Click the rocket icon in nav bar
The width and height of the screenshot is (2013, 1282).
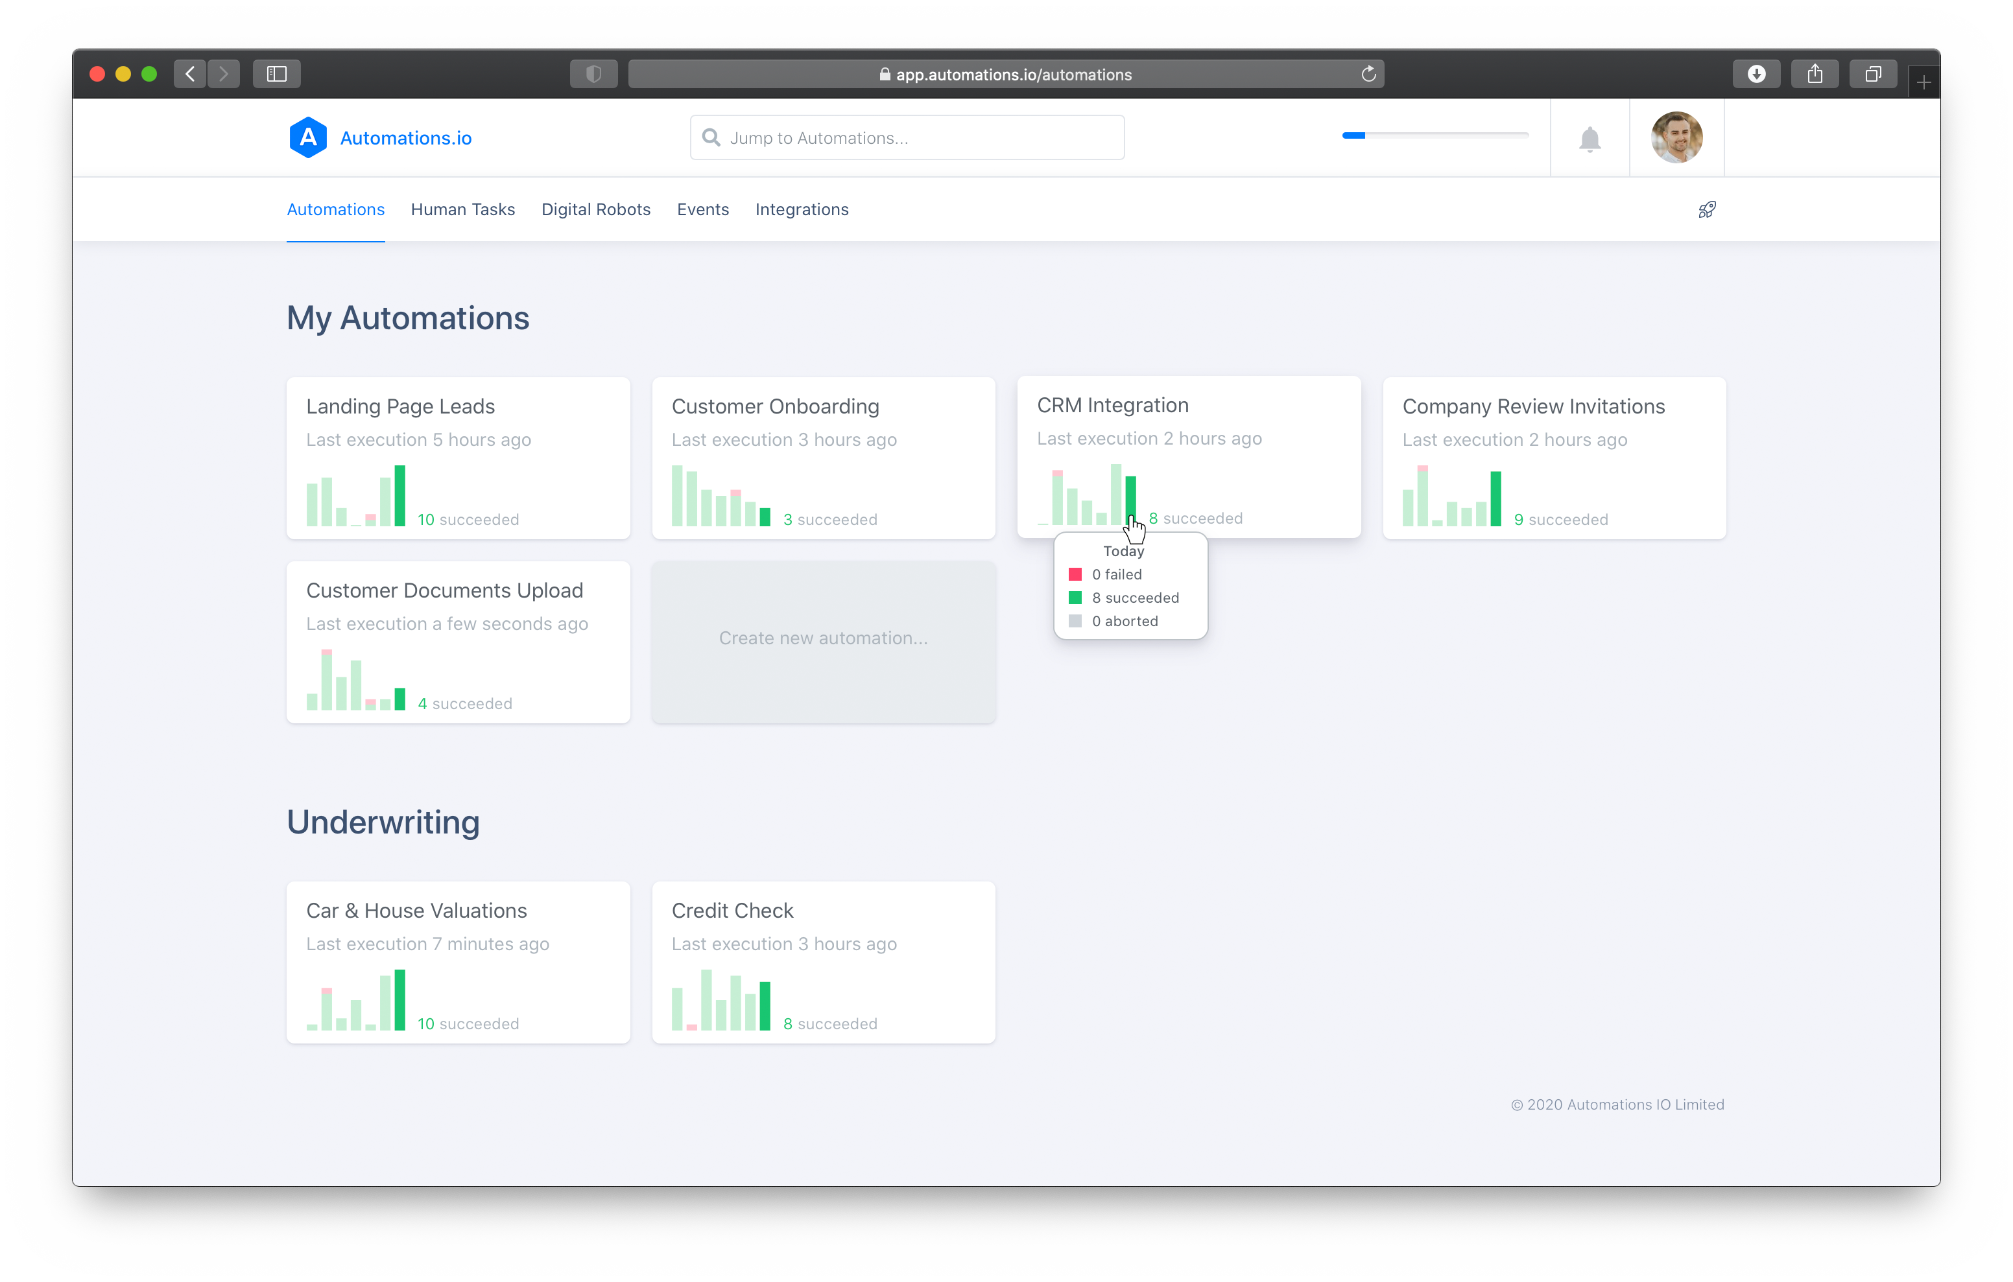point(1706,210)
